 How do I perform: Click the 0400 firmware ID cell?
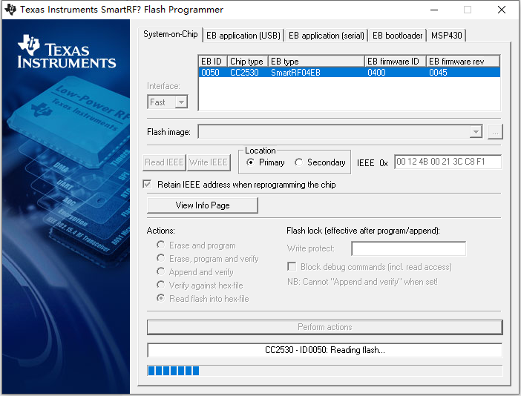[x=376, y=73]
